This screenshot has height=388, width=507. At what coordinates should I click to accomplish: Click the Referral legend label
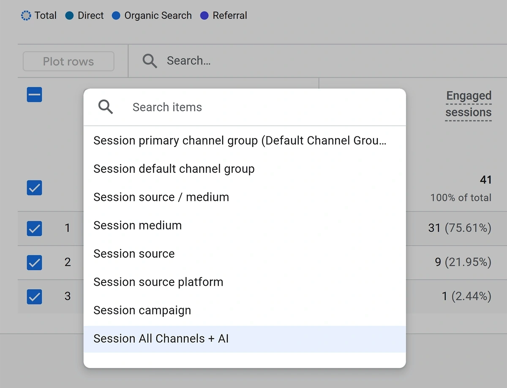pos(230,16)
